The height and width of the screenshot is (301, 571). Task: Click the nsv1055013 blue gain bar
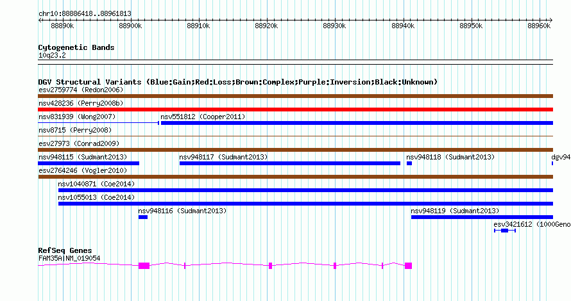tap(305, 204)
